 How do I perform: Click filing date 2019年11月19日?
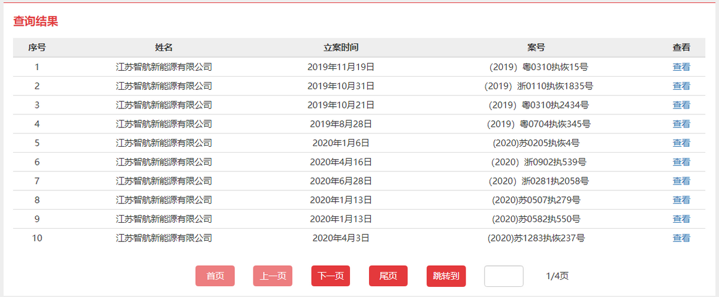point(341,67)
